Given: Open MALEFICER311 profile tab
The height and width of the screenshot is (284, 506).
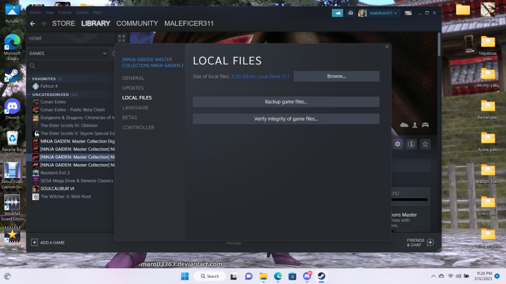Looking at the screenshot, I should coord(188,23).
